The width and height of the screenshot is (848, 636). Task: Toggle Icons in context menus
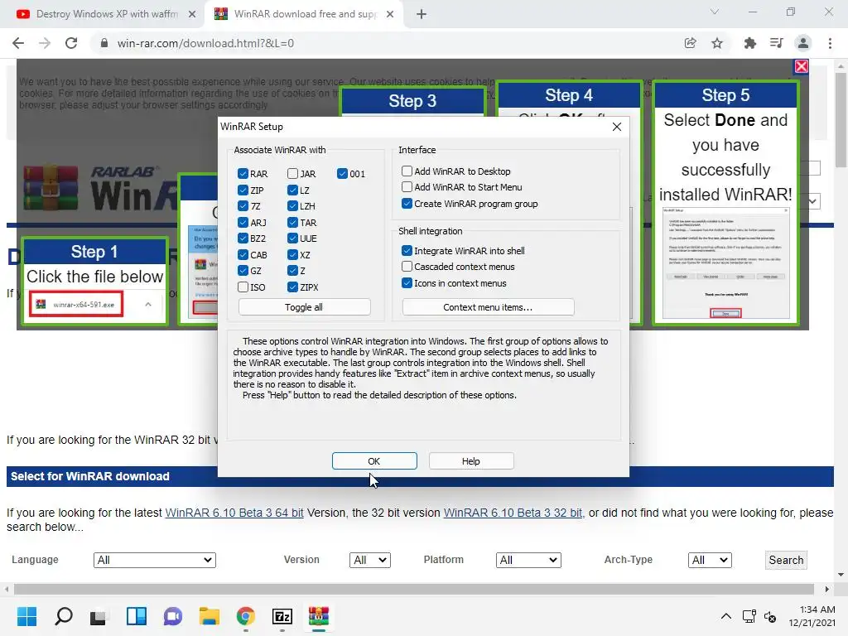[x=407, y=283]
